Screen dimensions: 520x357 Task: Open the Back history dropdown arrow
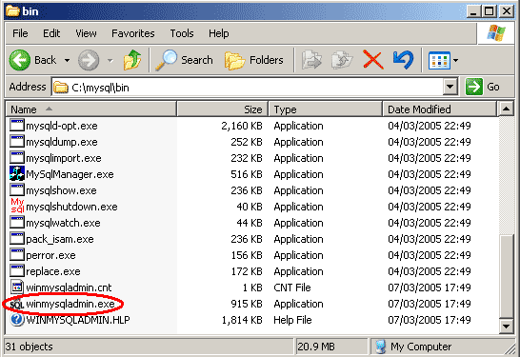[x=67, y=60]
